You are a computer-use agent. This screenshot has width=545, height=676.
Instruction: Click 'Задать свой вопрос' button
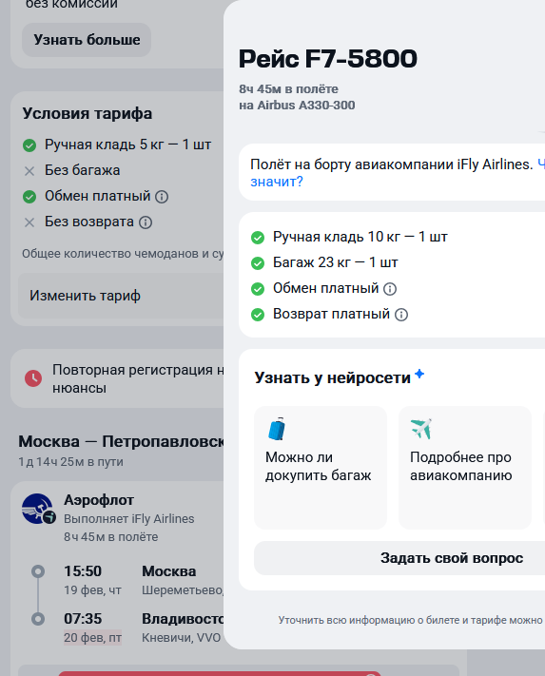(399, 558)
